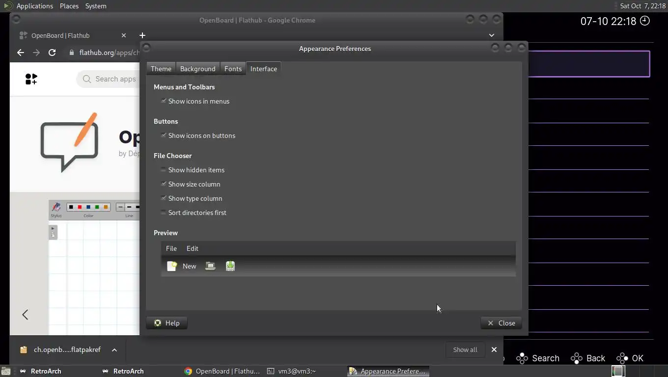Click the show-desktop icon in the bottom panel
This screenshot has height=377, width=668.
[x=5, y=372]
